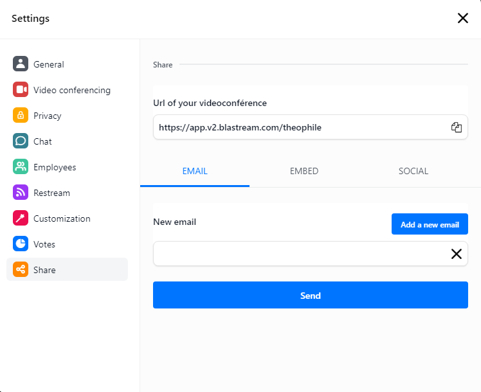Send the email invitations
481x392 pixels.
pyautogui.click(x=311, y=295)
